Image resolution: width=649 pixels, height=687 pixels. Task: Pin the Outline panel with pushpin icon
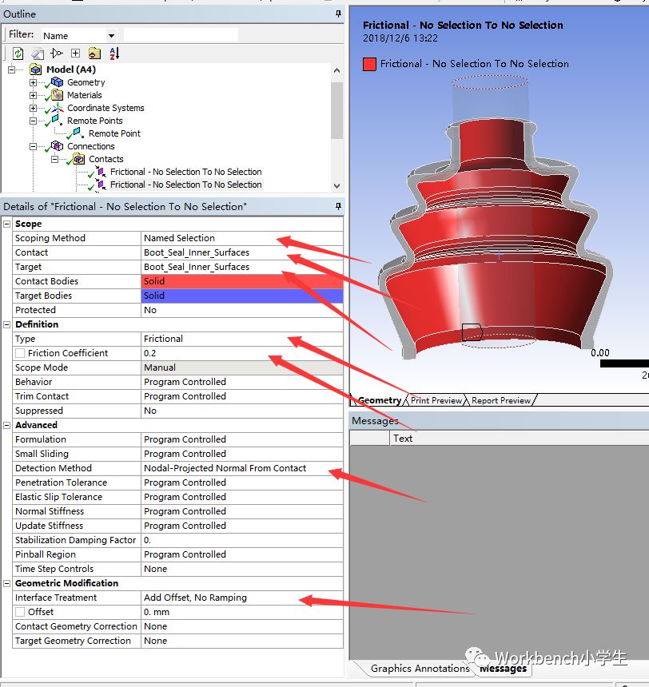(x=339, y=14)
